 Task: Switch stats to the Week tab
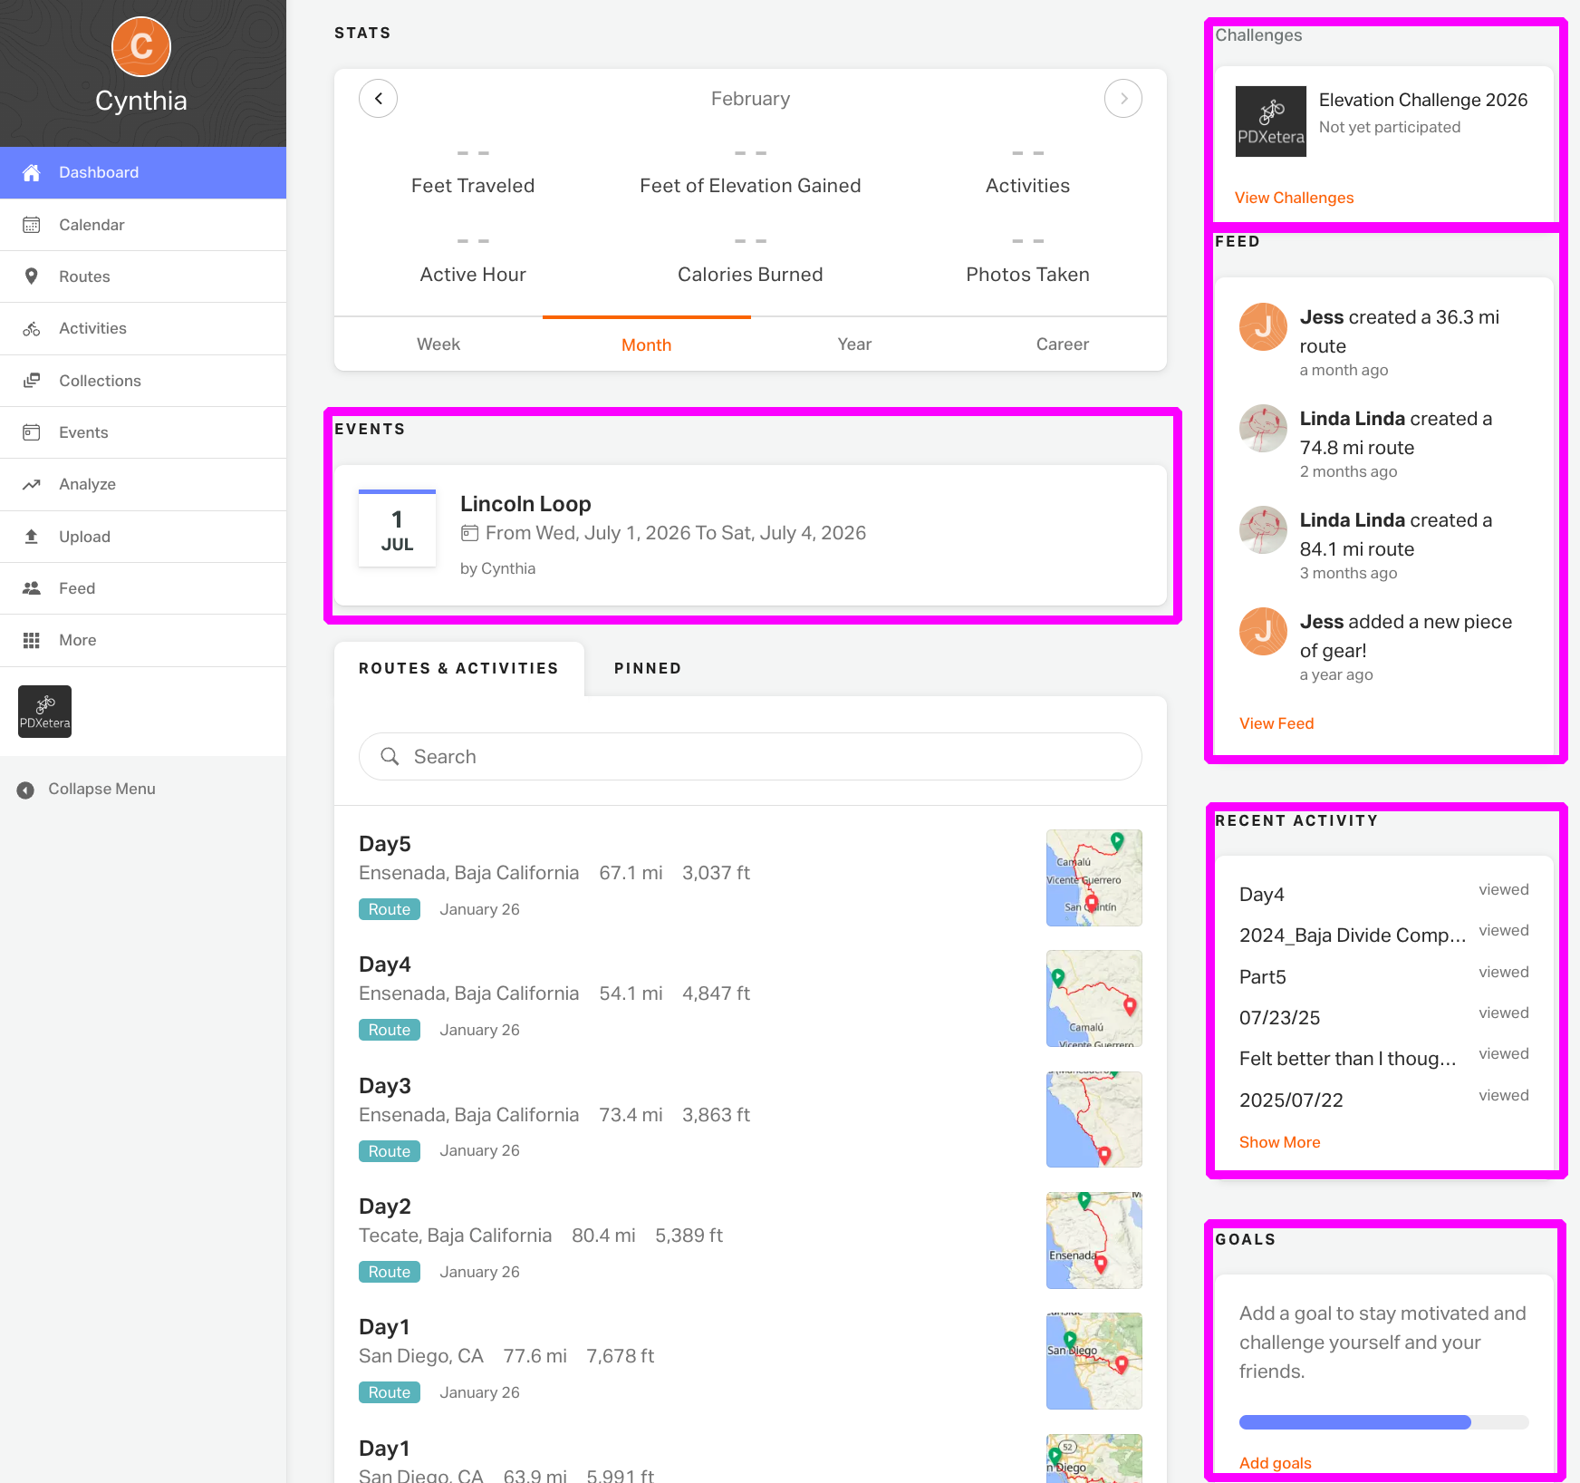438,344
